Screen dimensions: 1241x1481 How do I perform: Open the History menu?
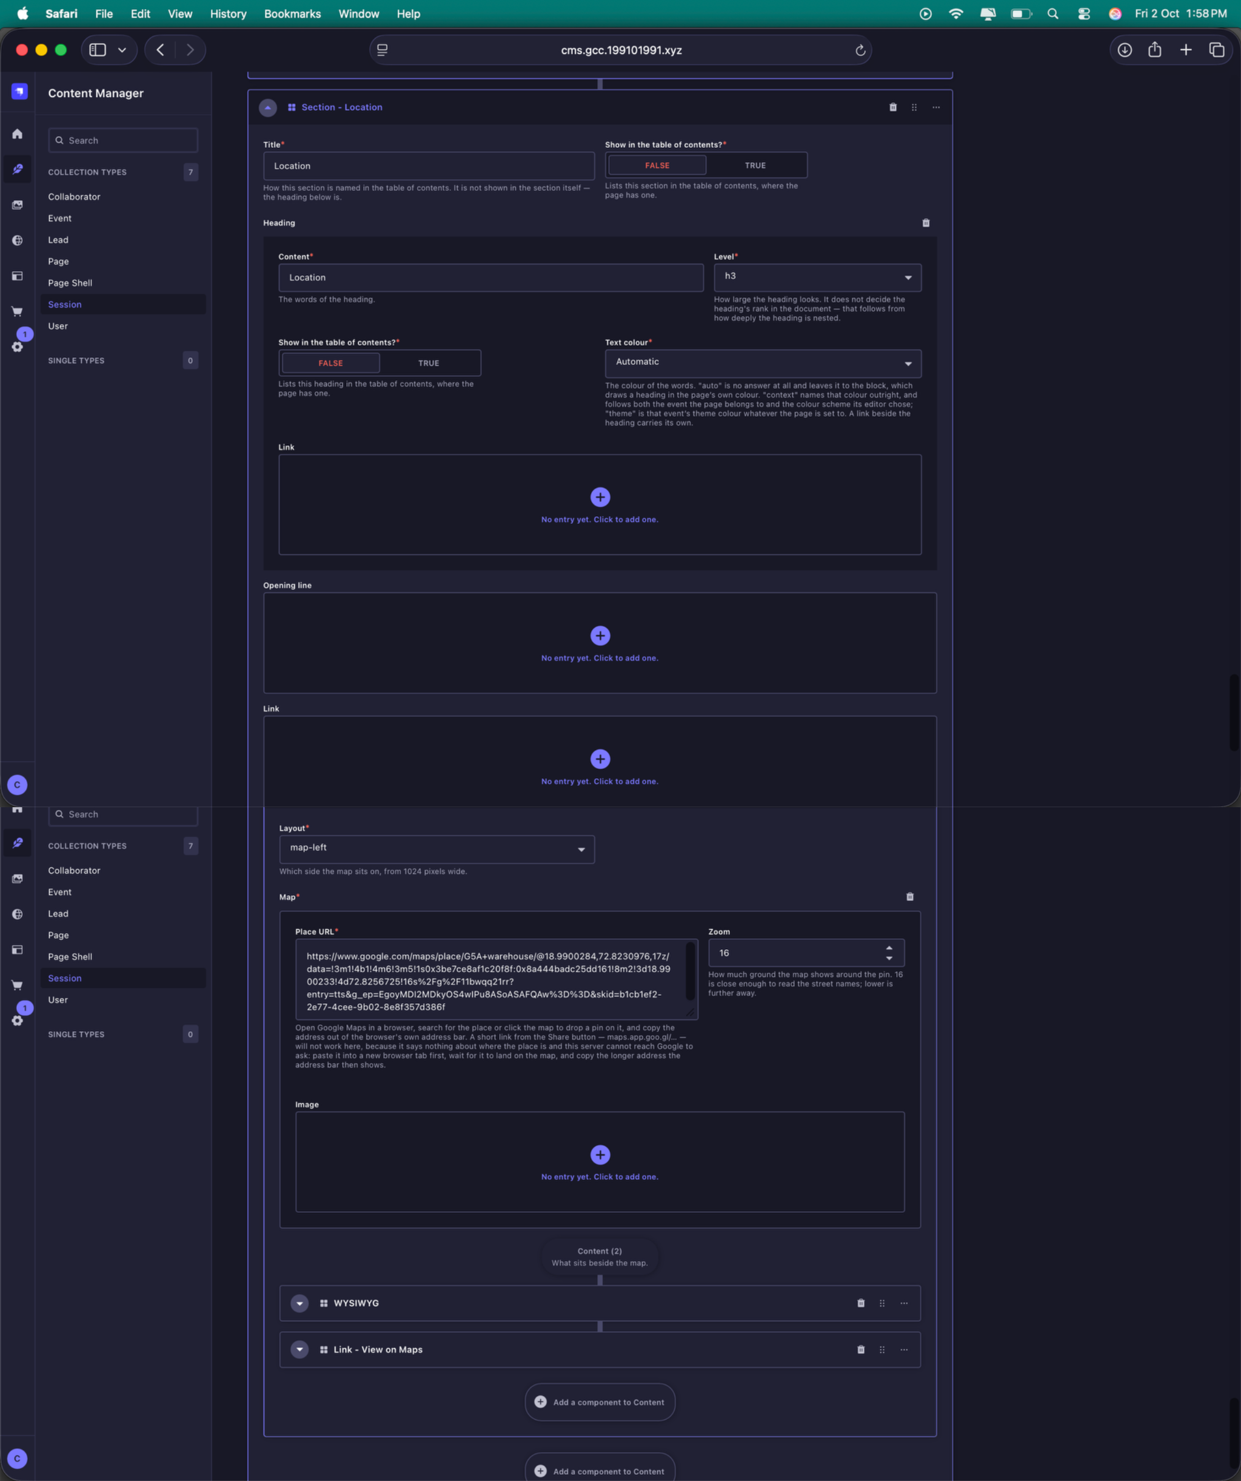229,13
